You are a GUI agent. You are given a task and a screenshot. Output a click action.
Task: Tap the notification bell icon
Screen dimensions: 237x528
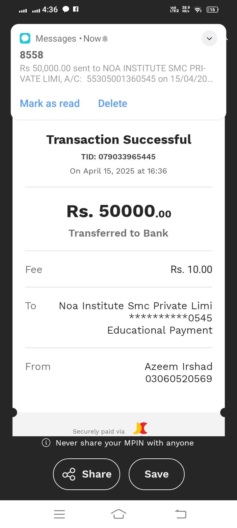105,39
